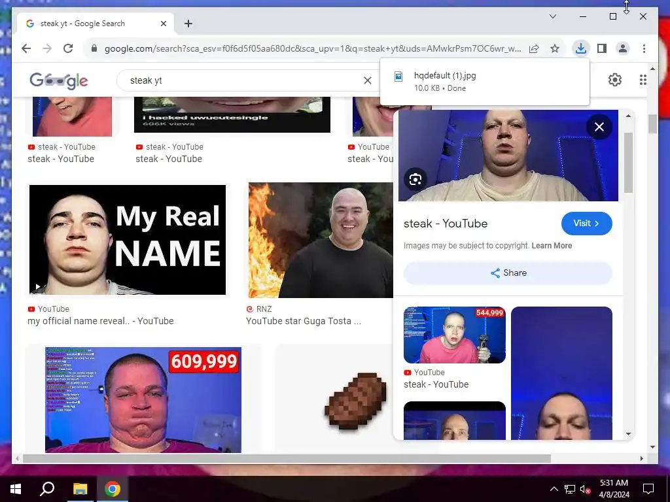Click the page vertical scrollbar thumb
Viewport: 670px width, 502px height.
click(x=652, y=124)
